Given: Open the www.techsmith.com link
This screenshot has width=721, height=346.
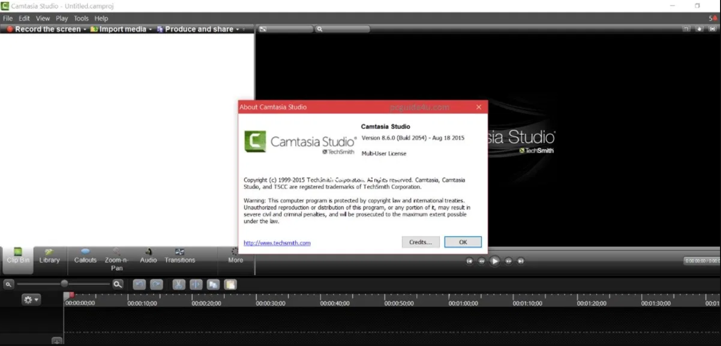Looking at the screenshot, I should 277,243.
